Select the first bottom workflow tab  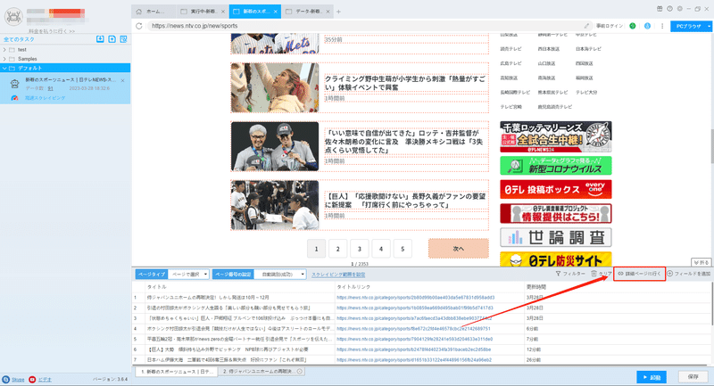(x=177, y=372)
